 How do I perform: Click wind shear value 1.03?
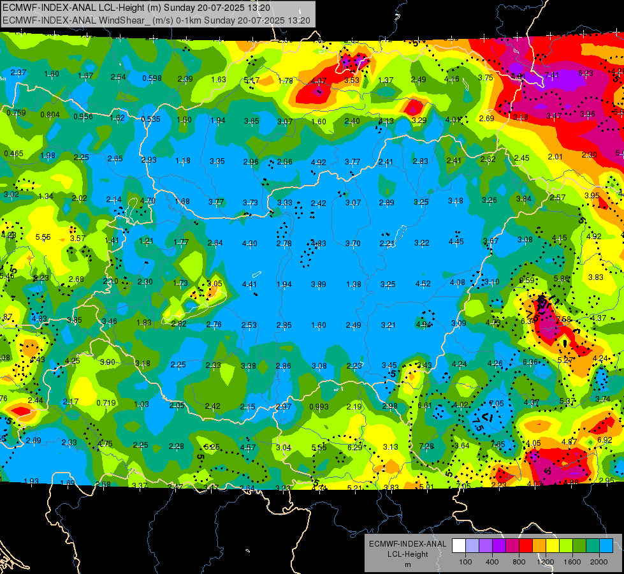[141, 404]
